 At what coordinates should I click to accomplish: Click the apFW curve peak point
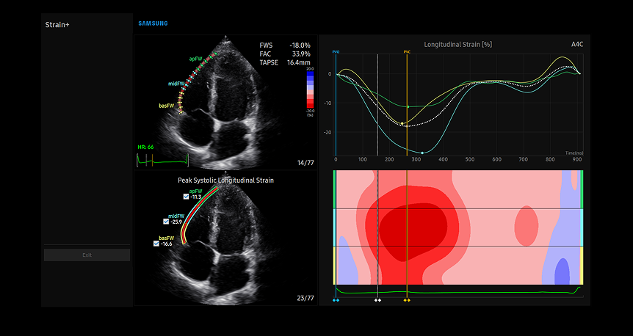408,107
